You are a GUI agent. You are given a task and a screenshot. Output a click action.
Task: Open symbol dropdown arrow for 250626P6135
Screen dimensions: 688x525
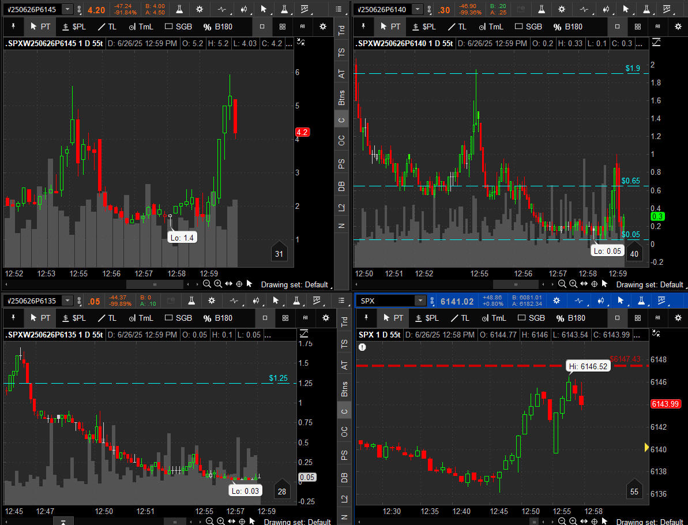pos(67,301)
